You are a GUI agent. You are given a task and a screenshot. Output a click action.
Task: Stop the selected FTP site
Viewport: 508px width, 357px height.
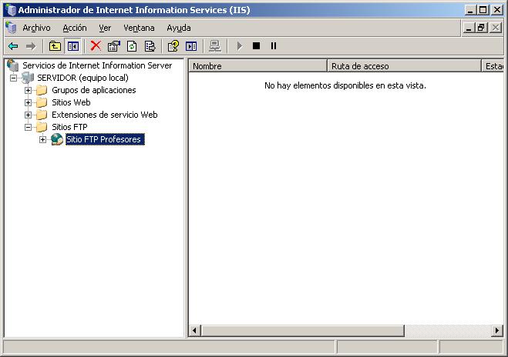point(256,46)
